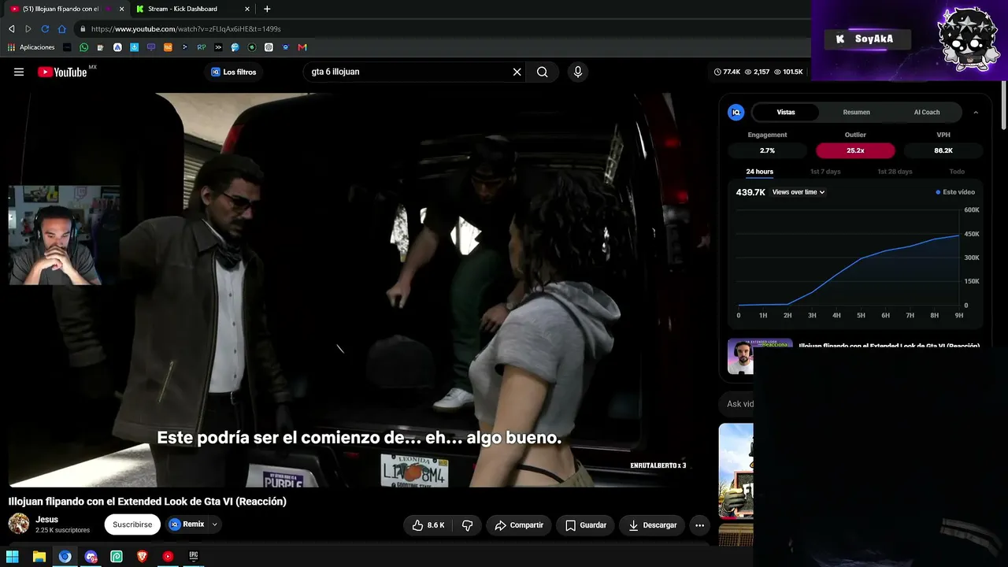
Task: Subscribe with the Suscribirse button
Action: pos(132,524)
